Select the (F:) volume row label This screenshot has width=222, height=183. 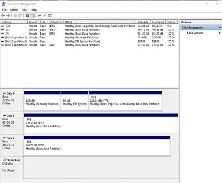(x=7, y=34)
